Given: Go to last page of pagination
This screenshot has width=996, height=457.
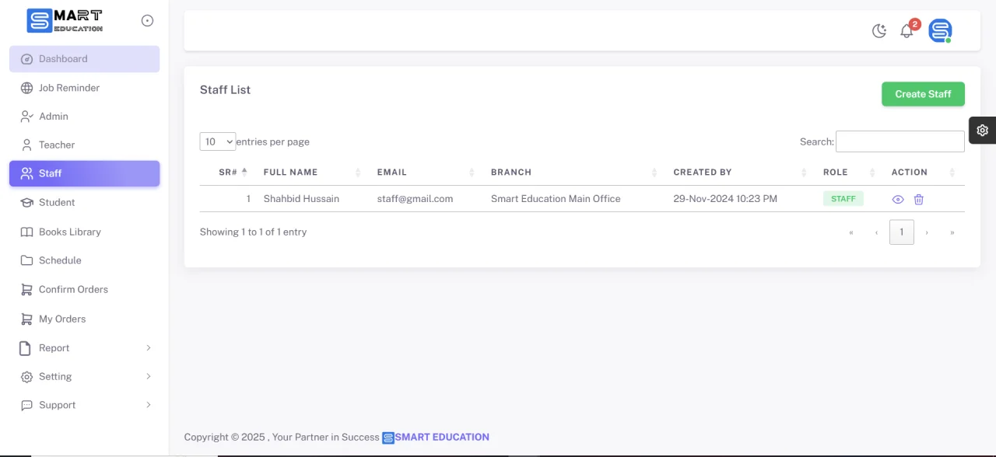Looking at the screenshot, I should 952,232.
